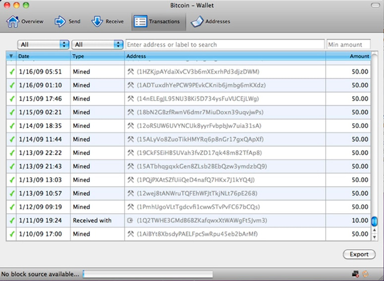Click the received icon beside the 1Q2TWHE3 address
The height and width of the screenshot is (281, 384).
click(x=130, y=220)
